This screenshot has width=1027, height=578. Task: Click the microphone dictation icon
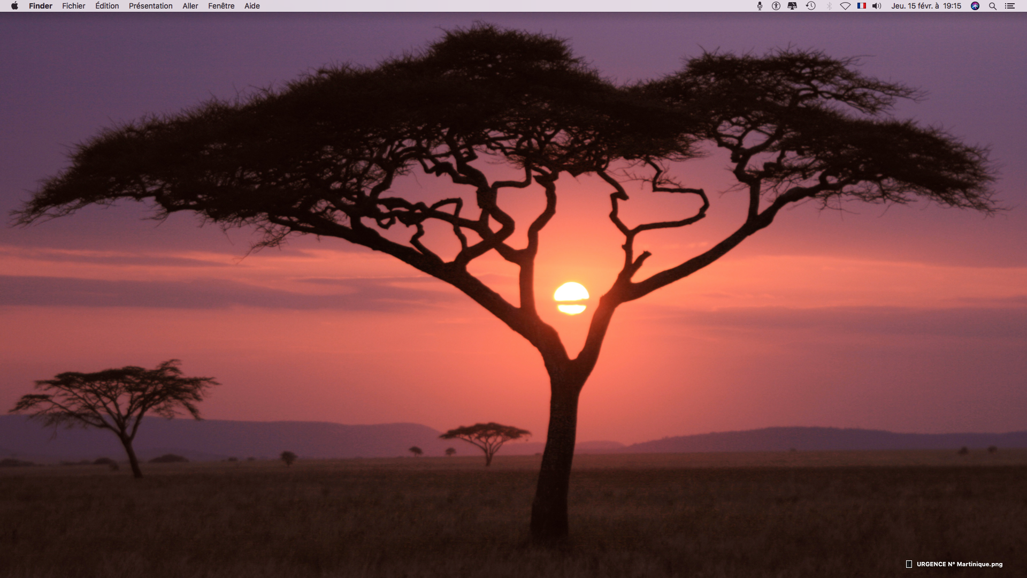click(760, 6)
